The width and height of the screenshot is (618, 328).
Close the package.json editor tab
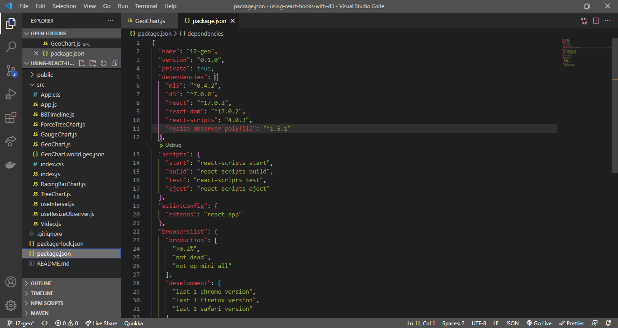233,21
